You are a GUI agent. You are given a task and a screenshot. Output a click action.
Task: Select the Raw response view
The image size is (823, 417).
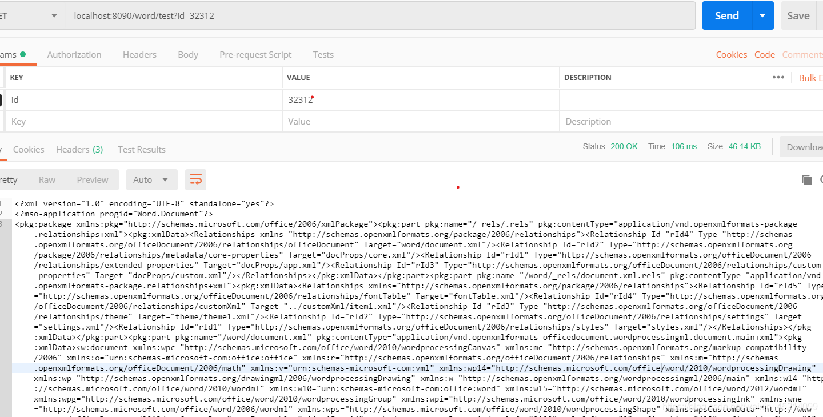pos(47,179)
